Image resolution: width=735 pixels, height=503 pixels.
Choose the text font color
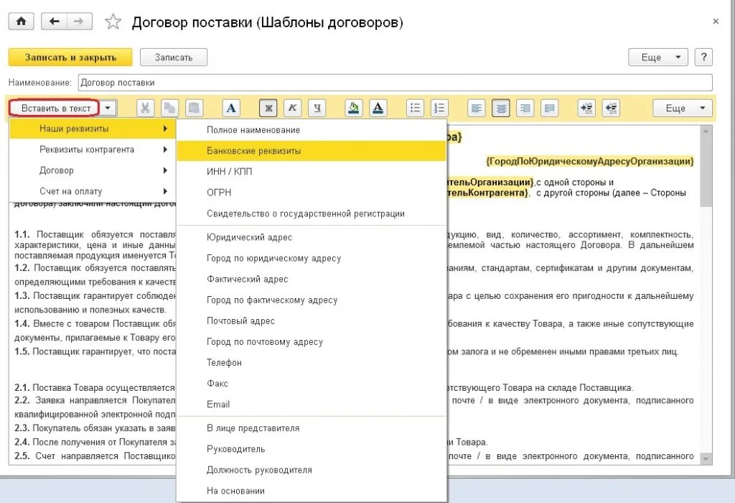pyautogui.click(x=378, y=109)
